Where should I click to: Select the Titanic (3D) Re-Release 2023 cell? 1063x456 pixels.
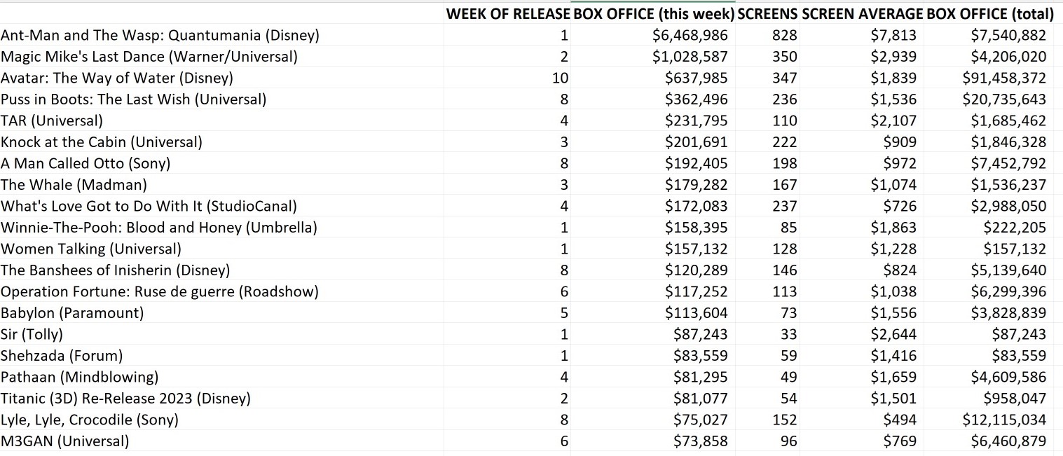(x=125, y=399)
